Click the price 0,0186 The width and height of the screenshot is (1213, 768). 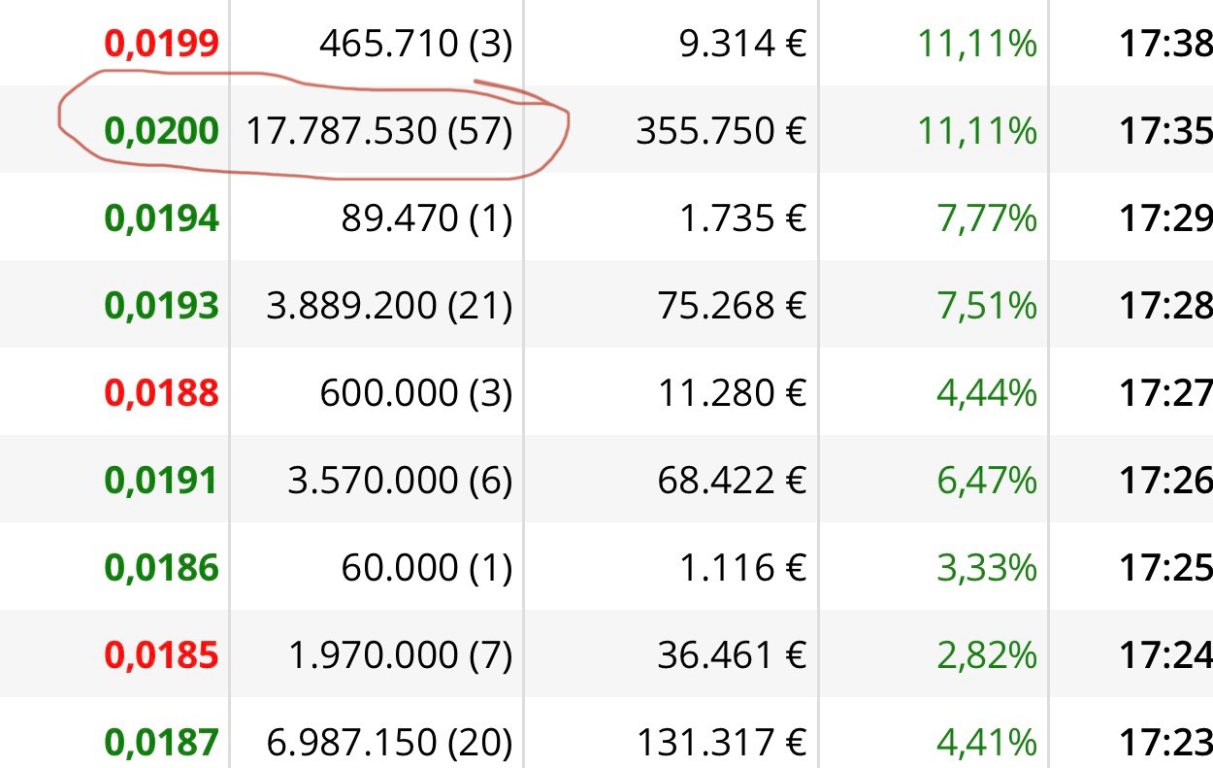point(161,568)
